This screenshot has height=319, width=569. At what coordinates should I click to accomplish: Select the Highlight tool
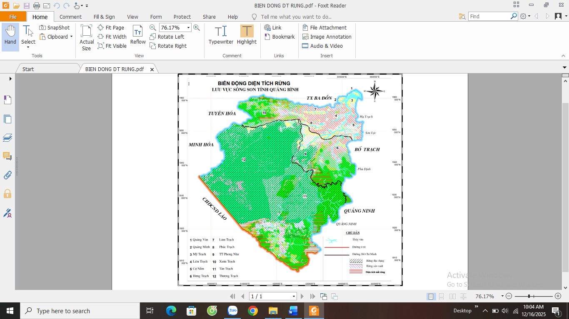247,35
